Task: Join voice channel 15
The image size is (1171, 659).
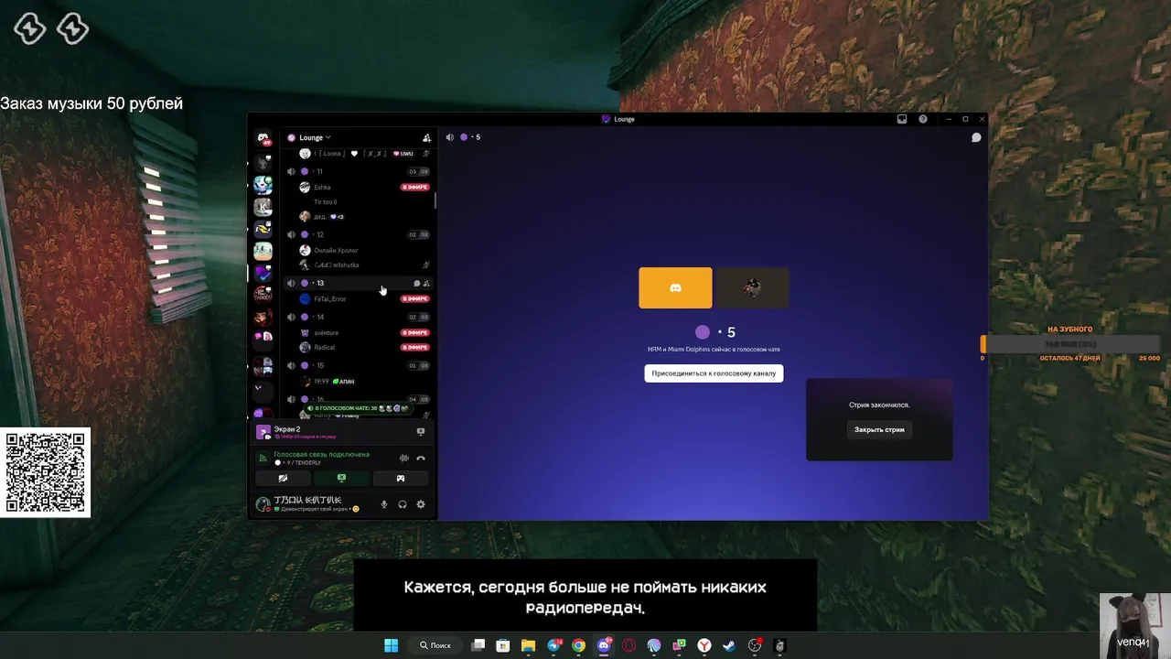Action: (358, 365)
